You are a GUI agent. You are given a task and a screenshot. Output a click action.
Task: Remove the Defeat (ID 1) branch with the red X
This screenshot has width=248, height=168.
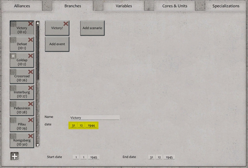tap(30, 40)
